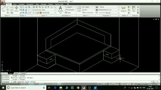The width and height of the screenshot is (161, 90).
Task: Open Google Chrome from the taskbar
Action: [78, 88]
